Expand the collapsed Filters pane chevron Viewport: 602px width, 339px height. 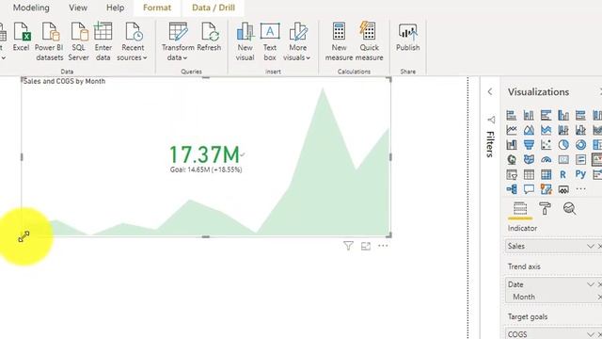point(490,91)
